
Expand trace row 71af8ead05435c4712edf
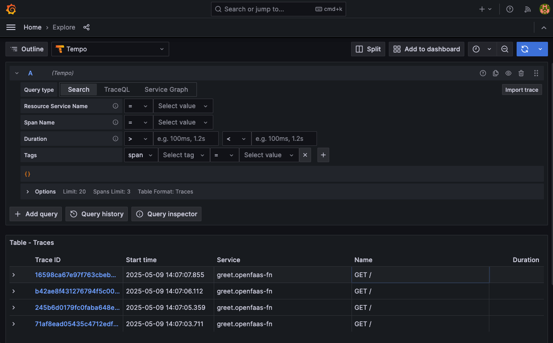14,324
